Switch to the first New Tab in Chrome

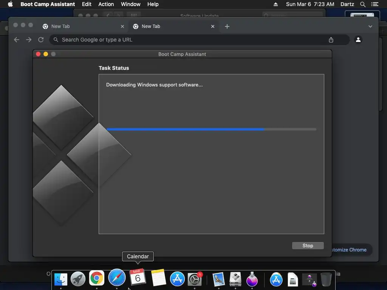[83, 26]
